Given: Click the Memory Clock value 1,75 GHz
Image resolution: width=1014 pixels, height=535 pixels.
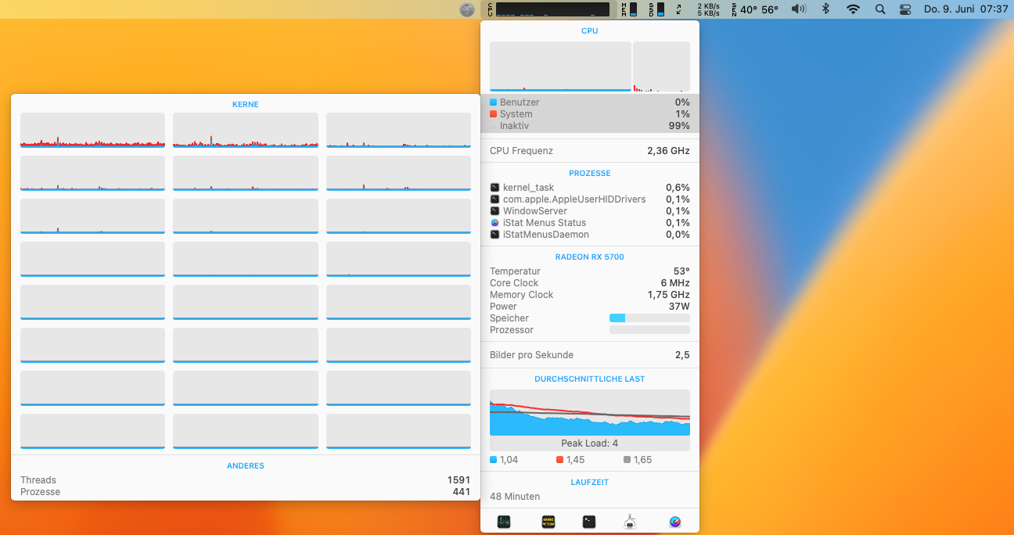Looking at the screenshot, I should (669, 295).
